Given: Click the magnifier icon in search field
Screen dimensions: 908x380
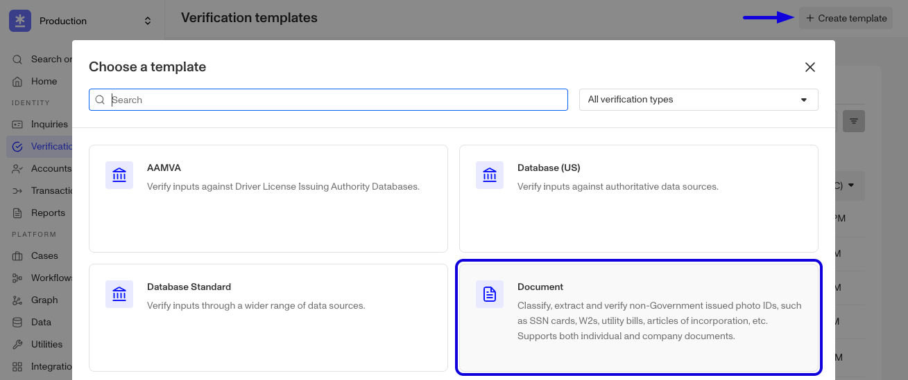Looking at the screenshot, I should 101,100.
